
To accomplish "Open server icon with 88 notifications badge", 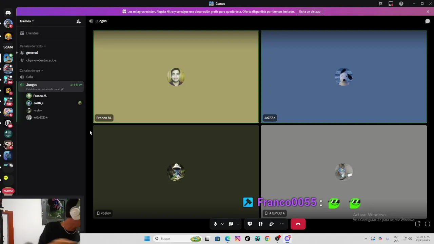I will pos(8,123).
